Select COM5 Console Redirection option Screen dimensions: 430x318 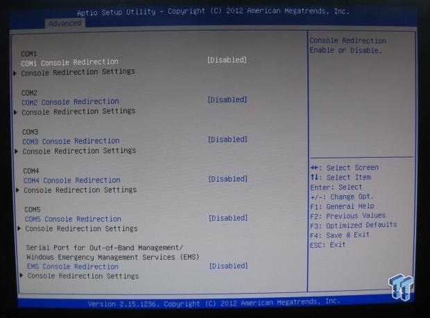[x=73, y=219]
